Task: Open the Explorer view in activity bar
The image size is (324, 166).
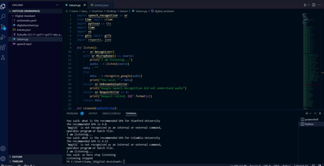Action: pyautogui.click(x=3, y=6)
